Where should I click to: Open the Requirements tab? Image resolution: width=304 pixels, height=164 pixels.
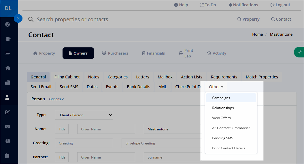click(224, 77)
